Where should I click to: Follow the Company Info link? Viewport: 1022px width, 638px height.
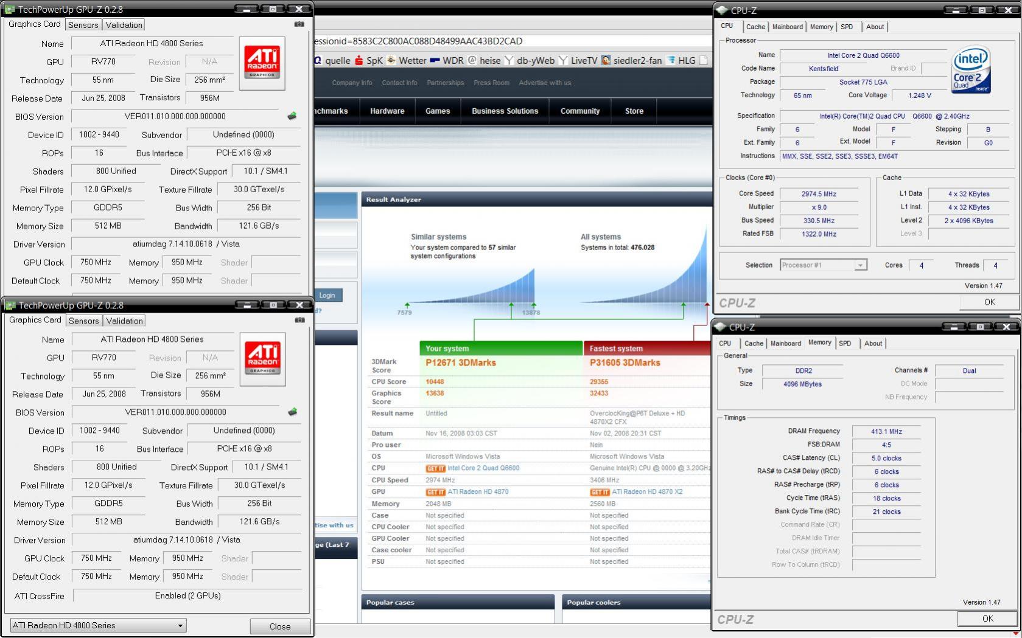tap(352, 83)
